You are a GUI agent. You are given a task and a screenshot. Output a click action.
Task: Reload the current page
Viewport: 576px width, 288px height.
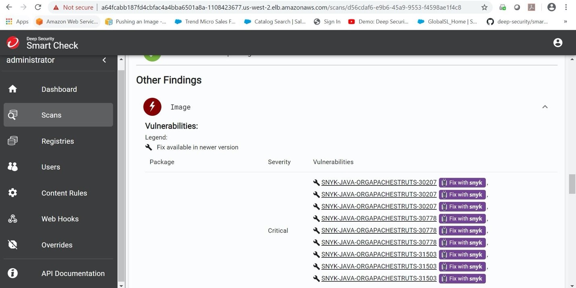click(38, 7)
